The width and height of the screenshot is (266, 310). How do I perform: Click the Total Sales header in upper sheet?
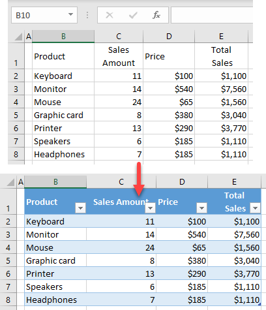tap(221, 56)
